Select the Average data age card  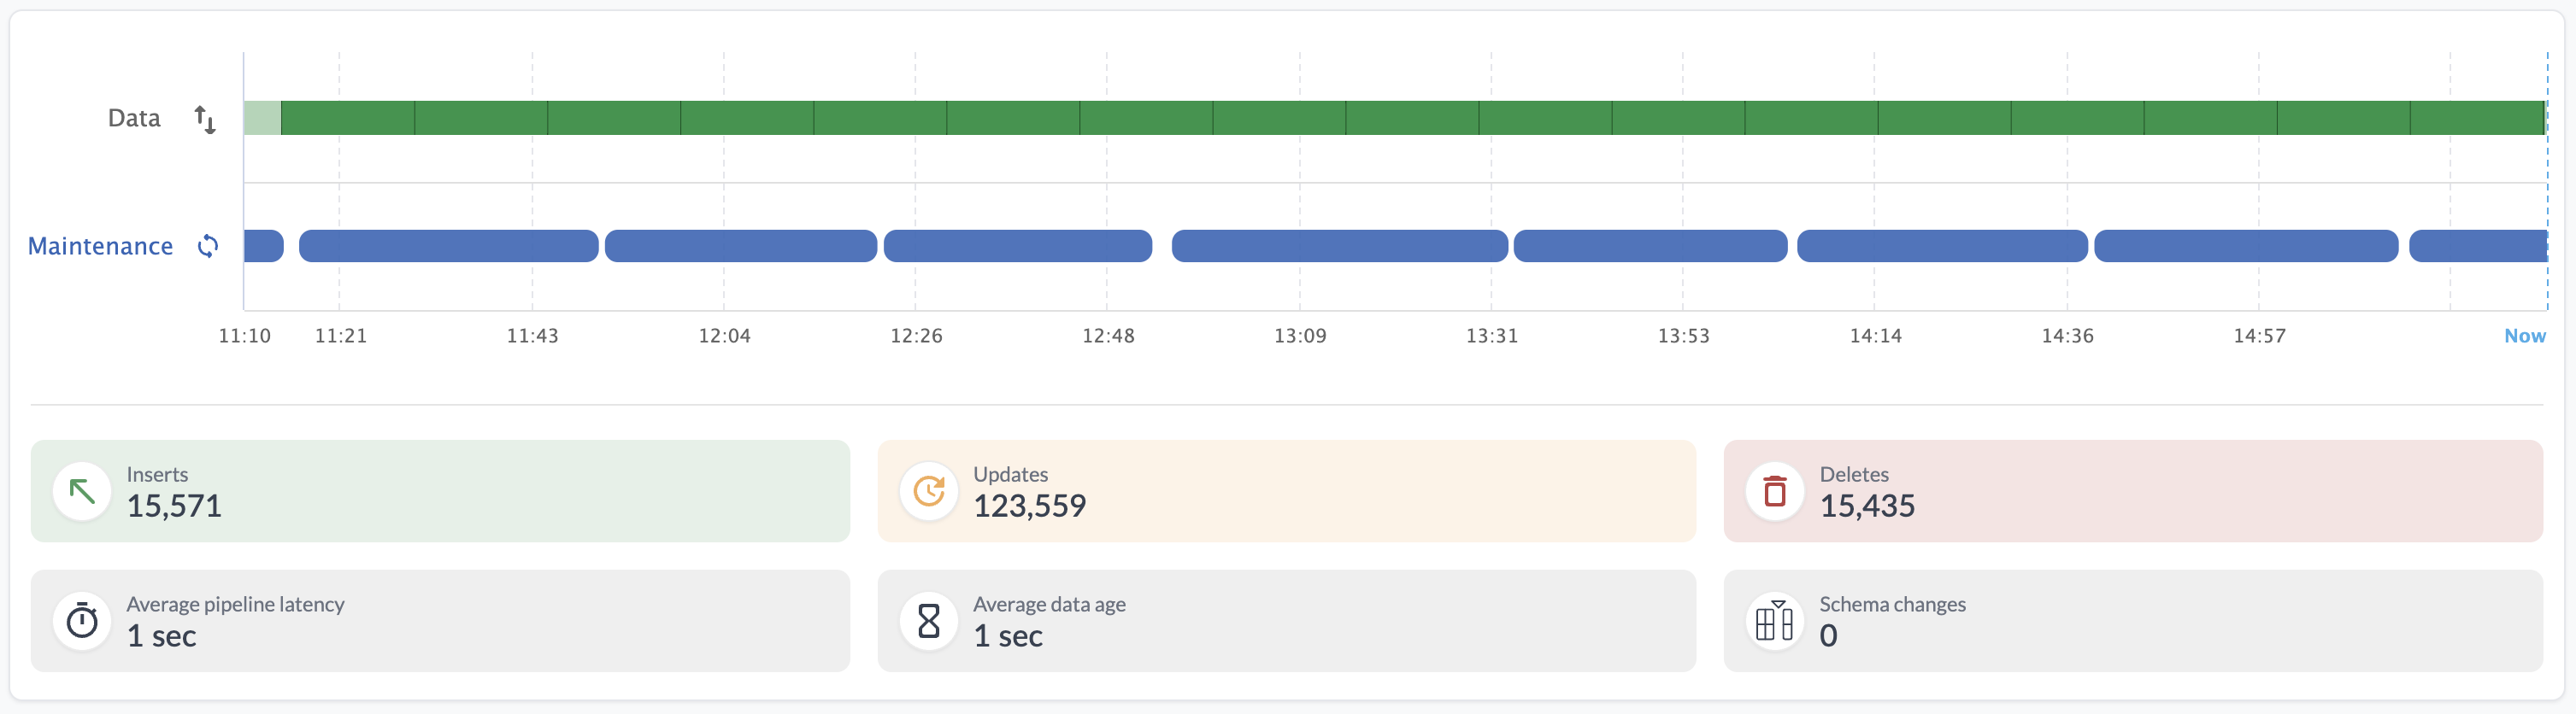1286,621
